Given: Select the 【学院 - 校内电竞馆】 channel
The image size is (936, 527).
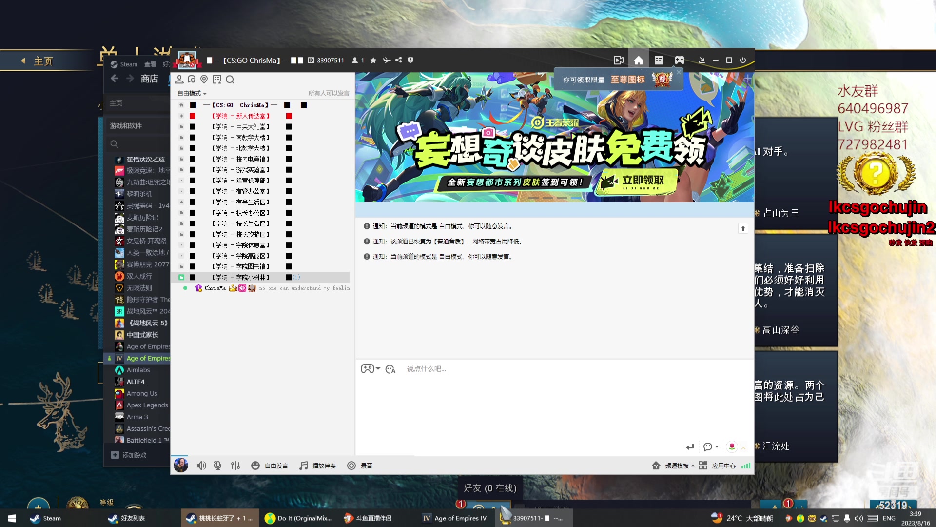Looking at the screenshot, I should (241, 159).
